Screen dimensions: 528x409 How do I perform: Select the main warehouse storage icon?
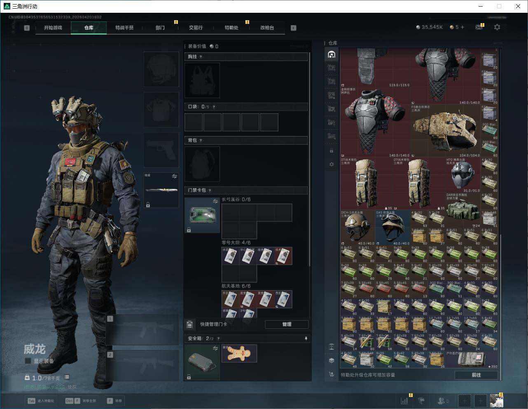332,54
